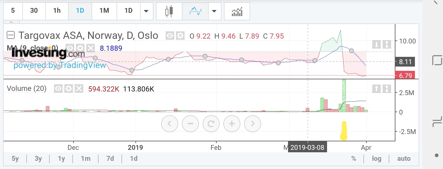Image resolution: width=443 pixels, height=169 pixels.
Task: Toggle percent scale mode
Action: (x=354, y=158)
